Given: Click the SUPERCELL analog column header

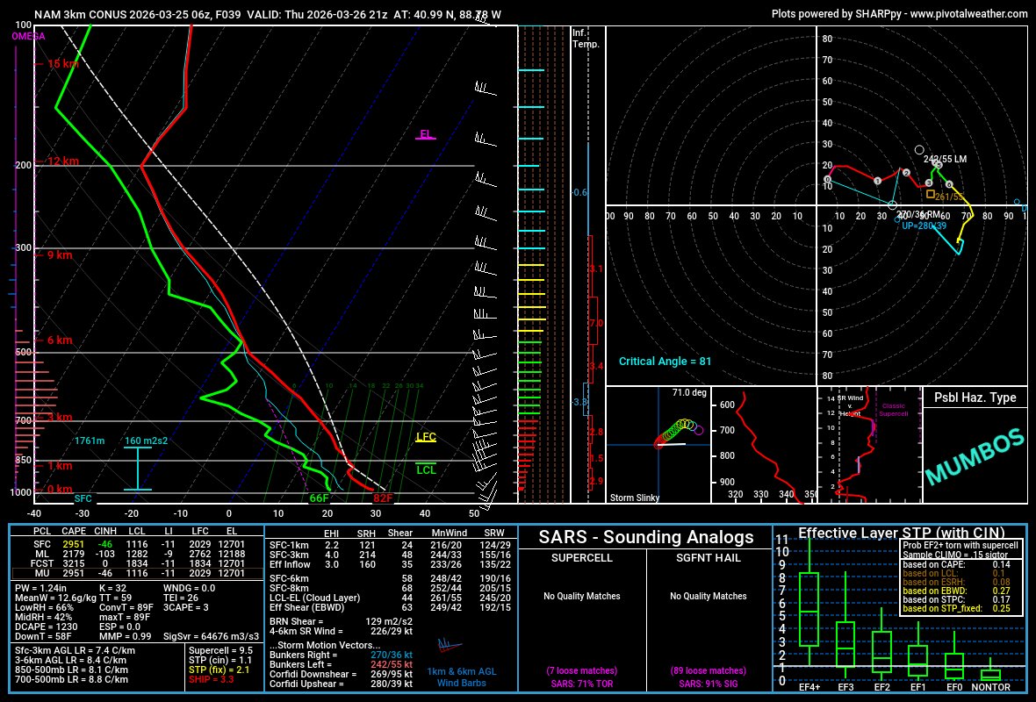Looking at the screenshot, I should point(582,558).
